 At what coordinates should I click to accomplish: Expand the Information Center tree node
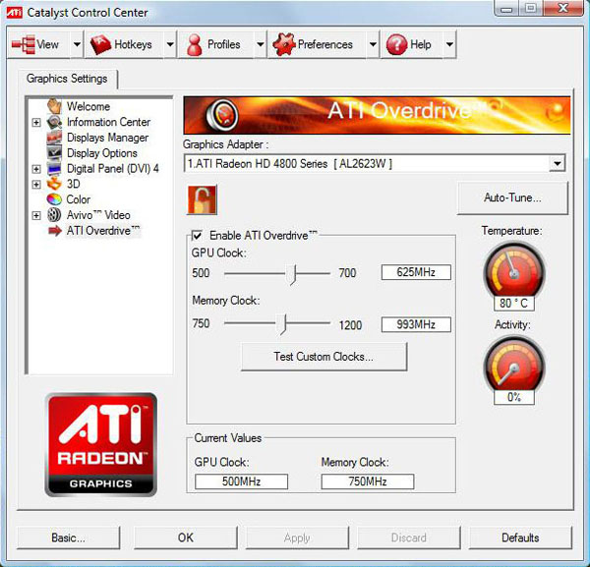click(x=36, y=122)
